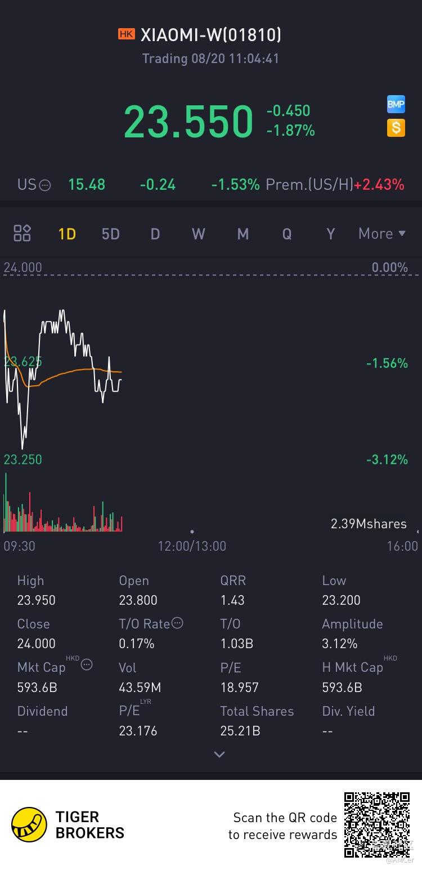Tap the QR code for rewards

[x=377, y=825]
